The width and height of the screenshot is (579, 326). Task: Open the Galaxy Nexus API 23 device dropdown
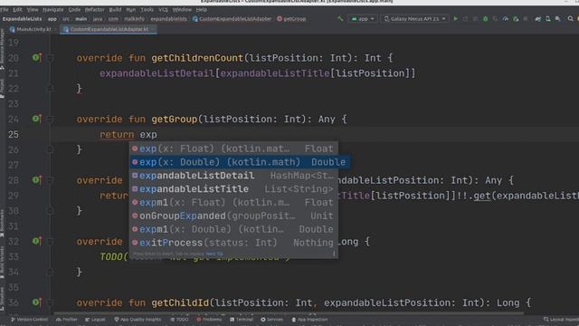coord(414,18)
